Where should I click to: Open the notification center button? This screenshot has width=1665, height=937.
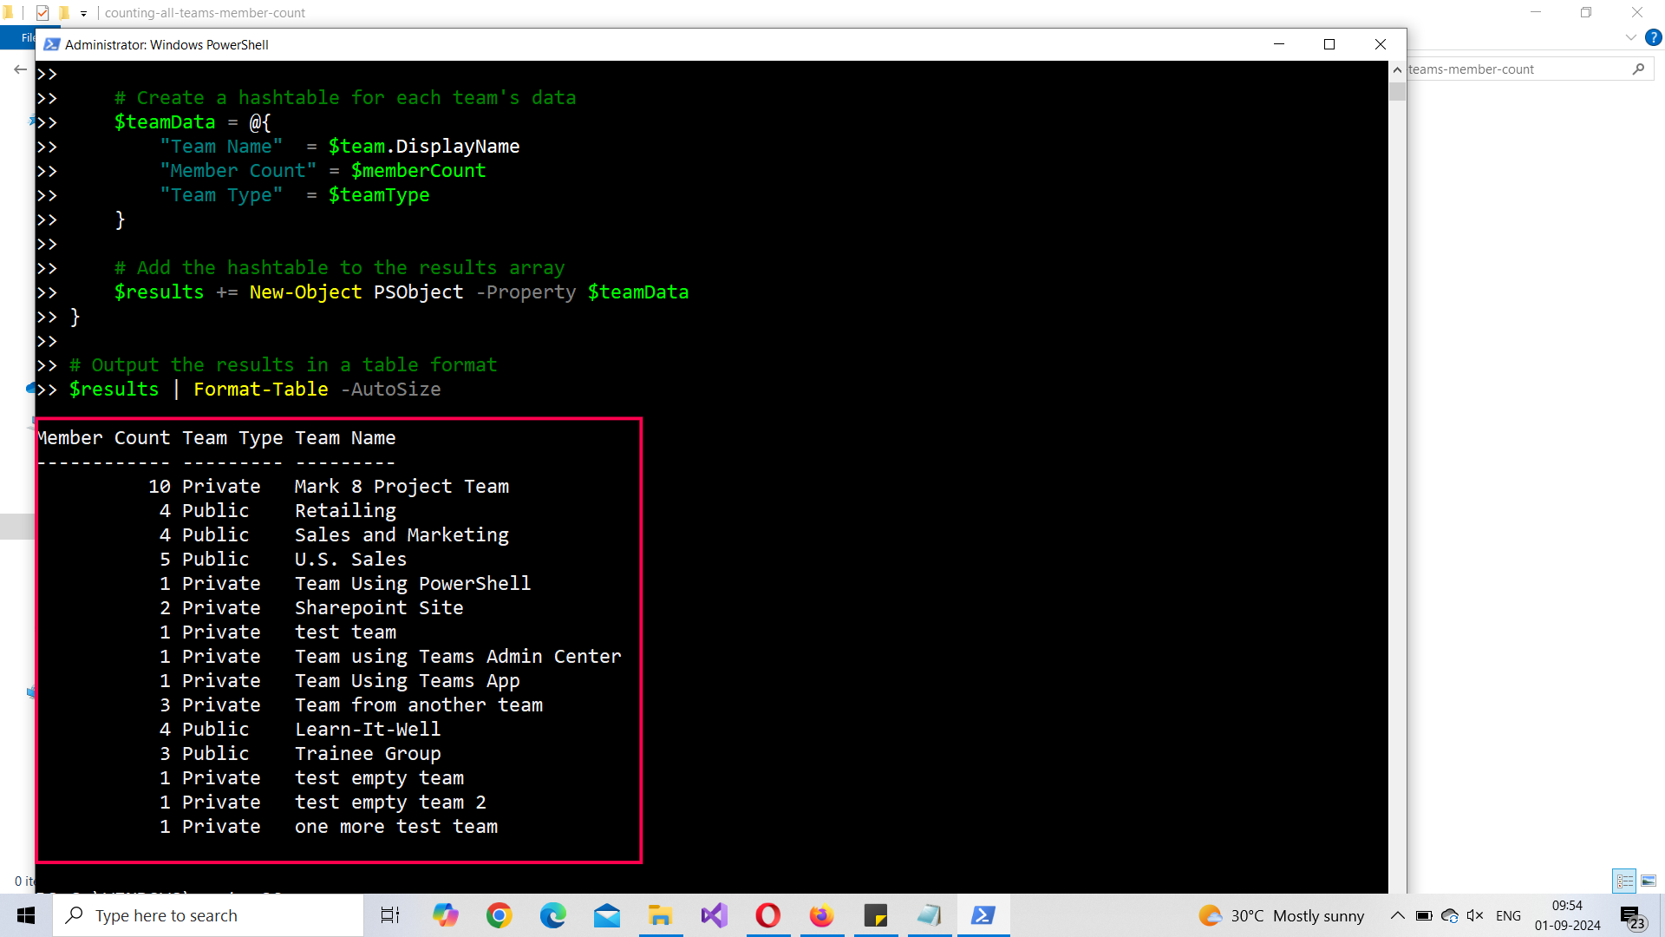[1631, 915]
